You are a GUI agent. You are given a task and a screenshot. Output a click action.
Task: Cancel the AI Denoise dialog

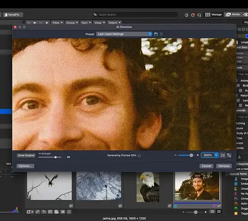pyautogui.click(x=206, y=166)
